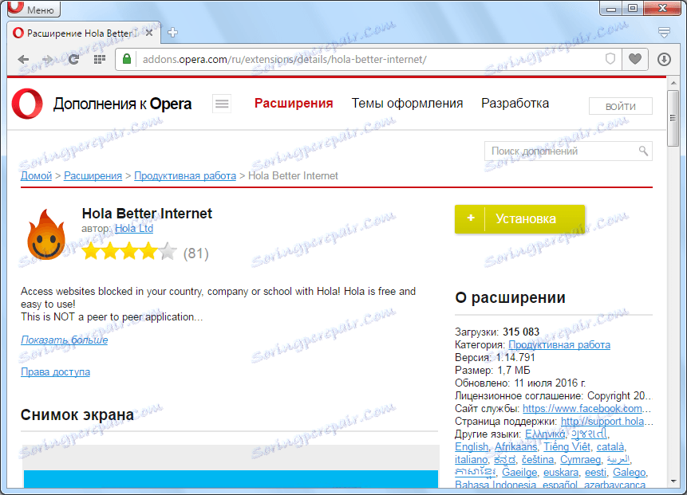Viewport: 687px width, 495px height.
Task: Click the Установка install button
Action: (x=519, y=219)
